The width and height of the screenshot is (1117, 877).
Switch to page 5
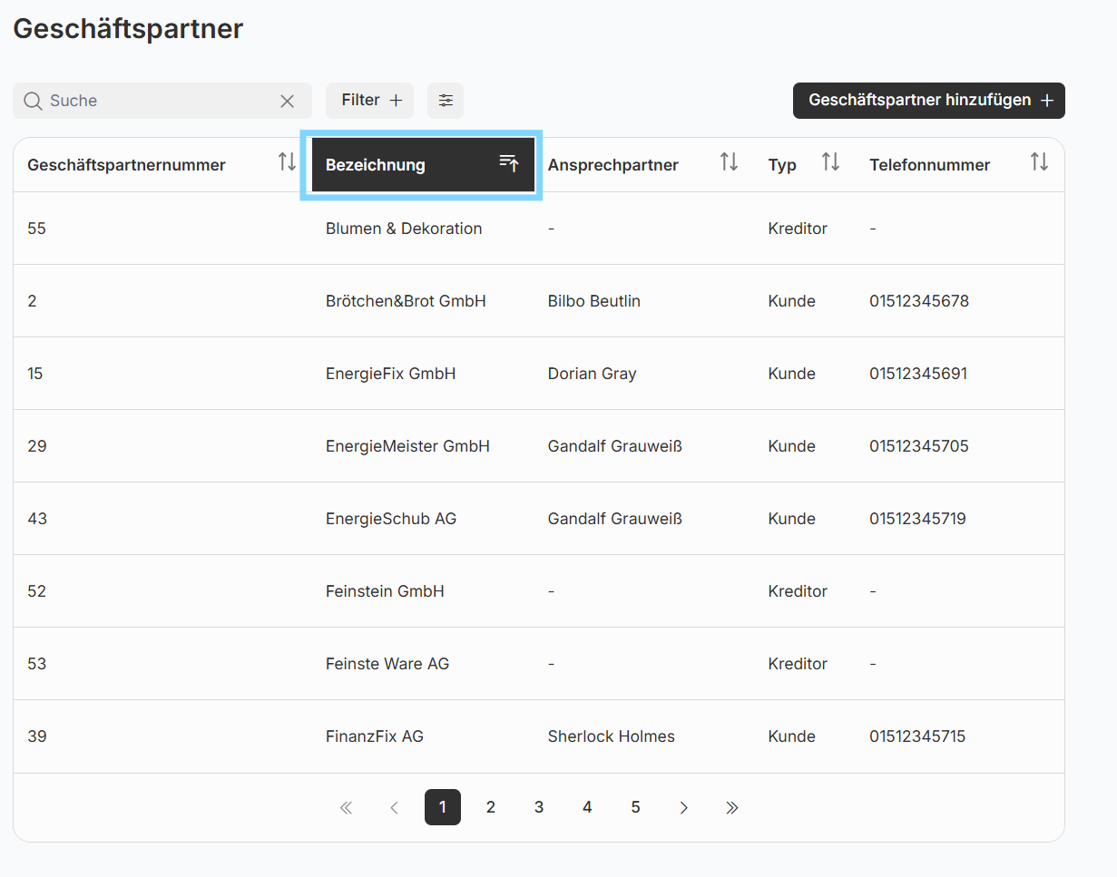635,807
